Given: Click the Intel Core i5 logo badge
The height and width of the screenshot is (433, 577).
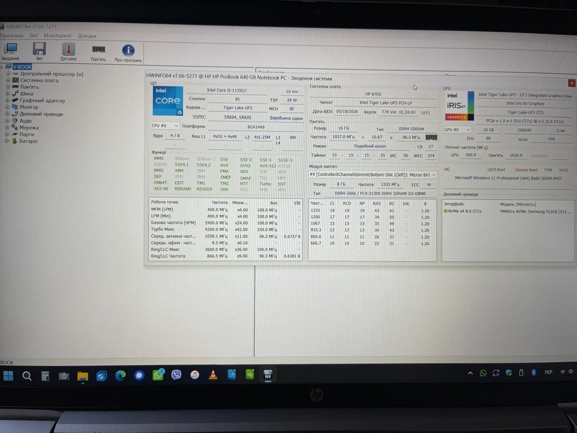Looking at the screenshot, I should tap(168, 101).
